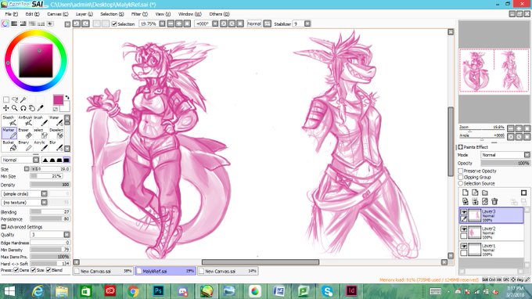The image size is (532, 299).
Task: Select the Marker tool
Action: pyautogui.click(x=9, y=133)
